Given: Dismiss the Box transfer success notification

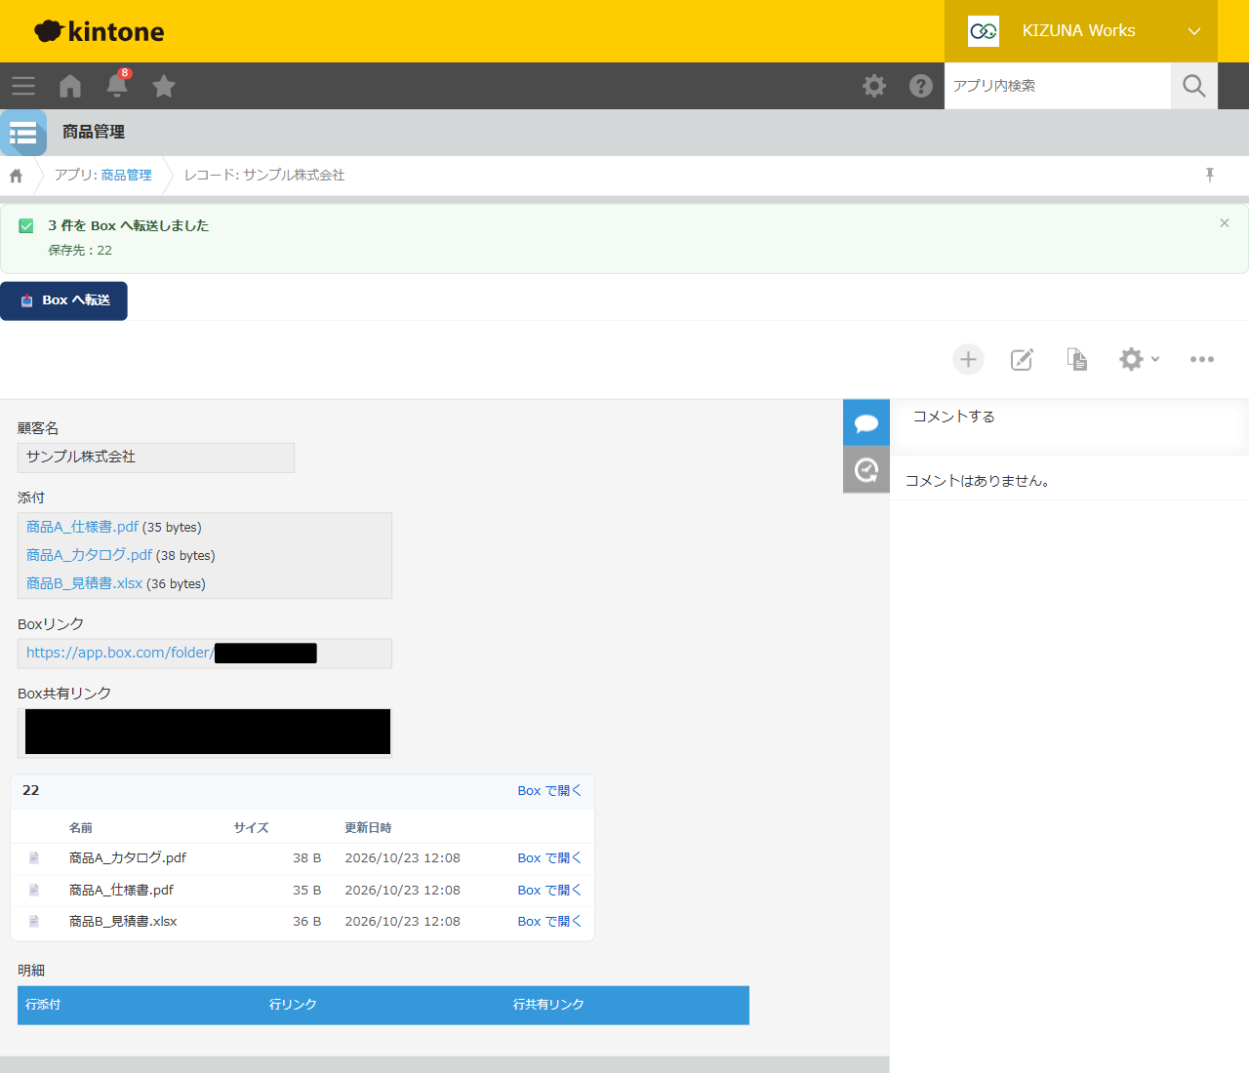Looking at the screenshot, I should click(1225, 223).
